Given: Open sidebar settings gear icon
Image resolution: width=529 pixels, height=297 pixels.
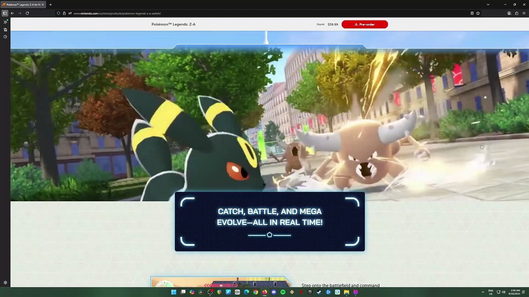Looking at the screenshot, I should click(5, 283).
